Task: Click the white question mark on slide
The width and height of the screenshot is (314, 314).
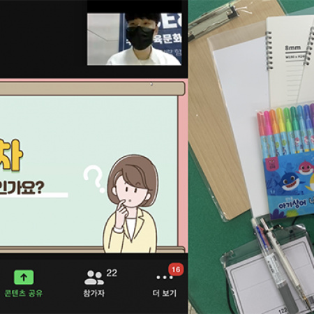Action: 94,179
